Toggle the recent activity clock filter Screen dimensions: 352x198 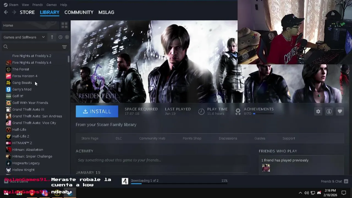point(60,37)
